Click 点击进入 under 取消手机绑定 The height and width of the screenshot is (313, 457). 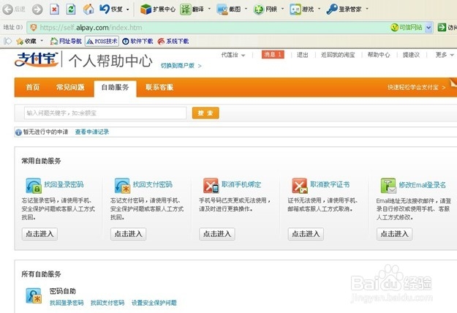pos(217,234)
